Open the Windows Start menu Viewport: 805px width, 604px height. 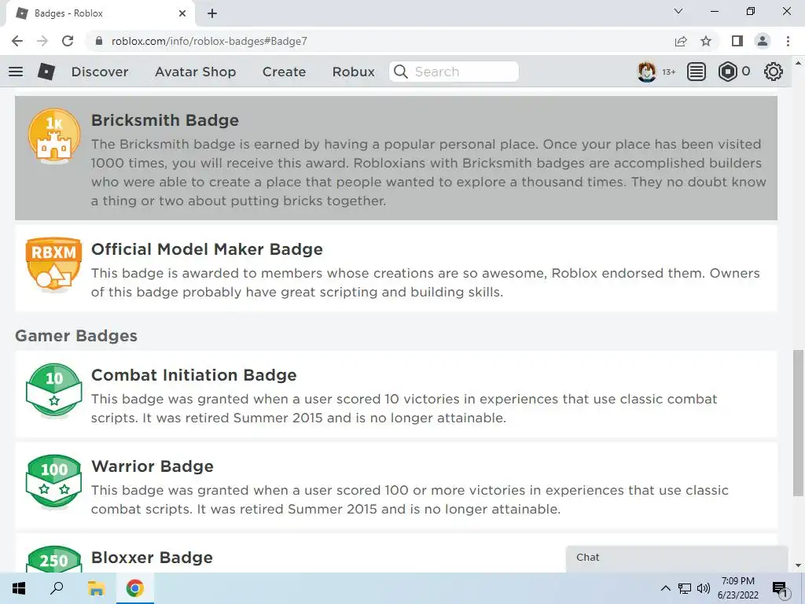point(19,588)
